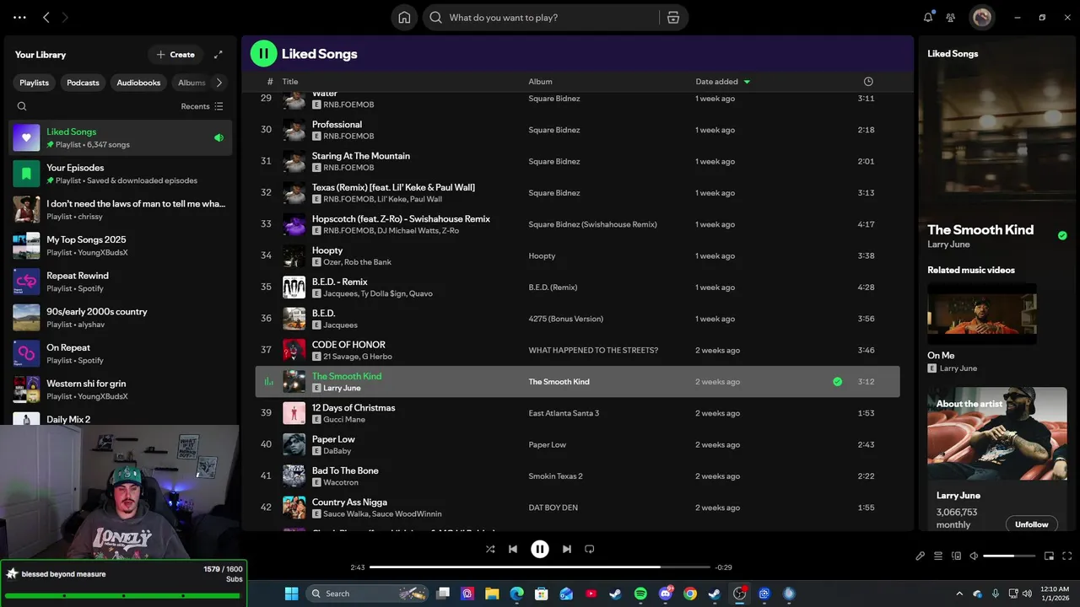Go to Spotify Home icon
The width and height of the screenshot is (1080, 607).
click(404, 18)
